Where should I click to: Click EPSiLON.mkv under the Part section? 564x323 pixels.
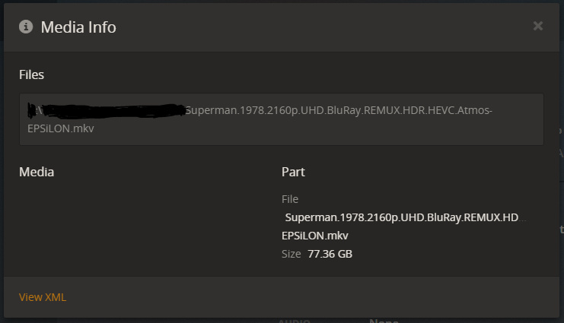pyautogui.click(x=315, y=236)
